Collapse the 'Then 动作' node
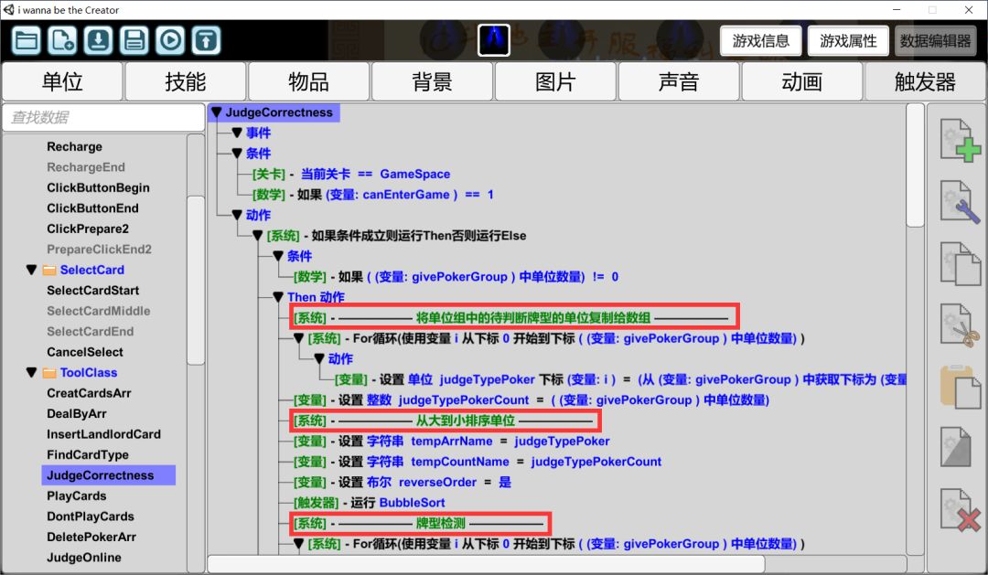 [x=278, y=297]
